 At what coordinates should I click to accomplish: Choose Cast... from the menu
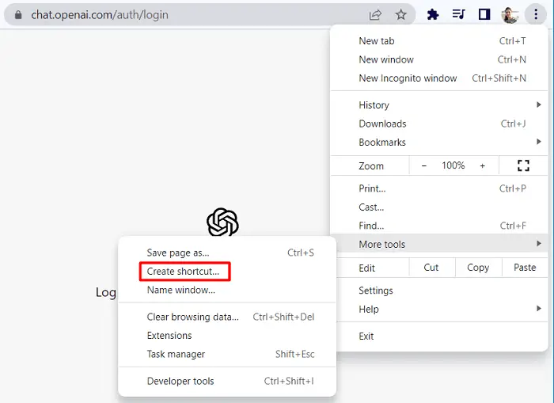[438, 207]
